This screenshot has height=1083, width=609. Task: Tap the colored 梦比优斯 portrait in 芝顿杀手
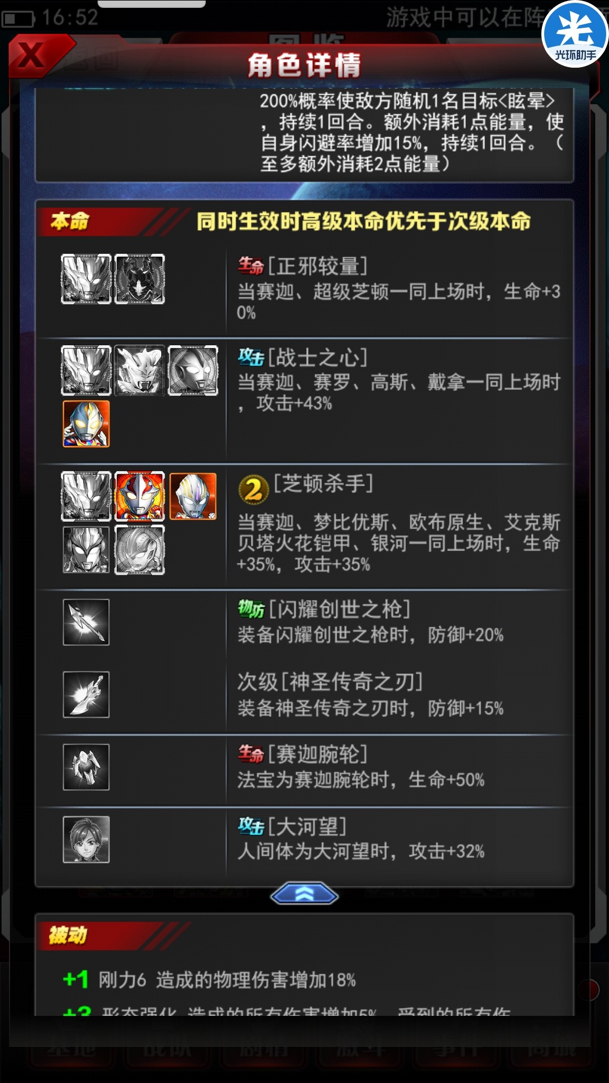tap(139, 496)
